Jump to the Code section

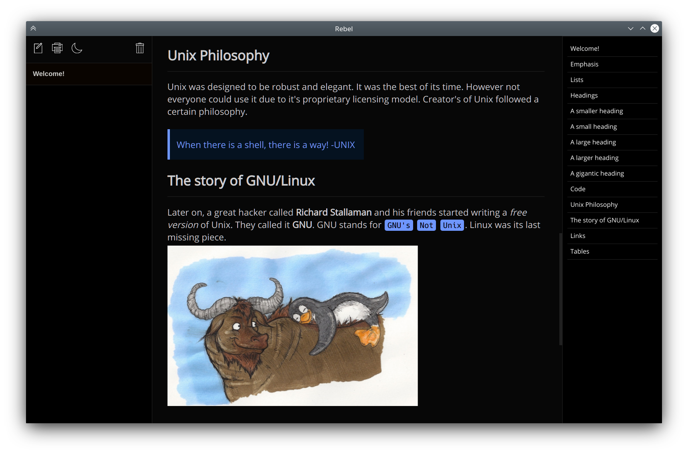click(x=612, y=189)
